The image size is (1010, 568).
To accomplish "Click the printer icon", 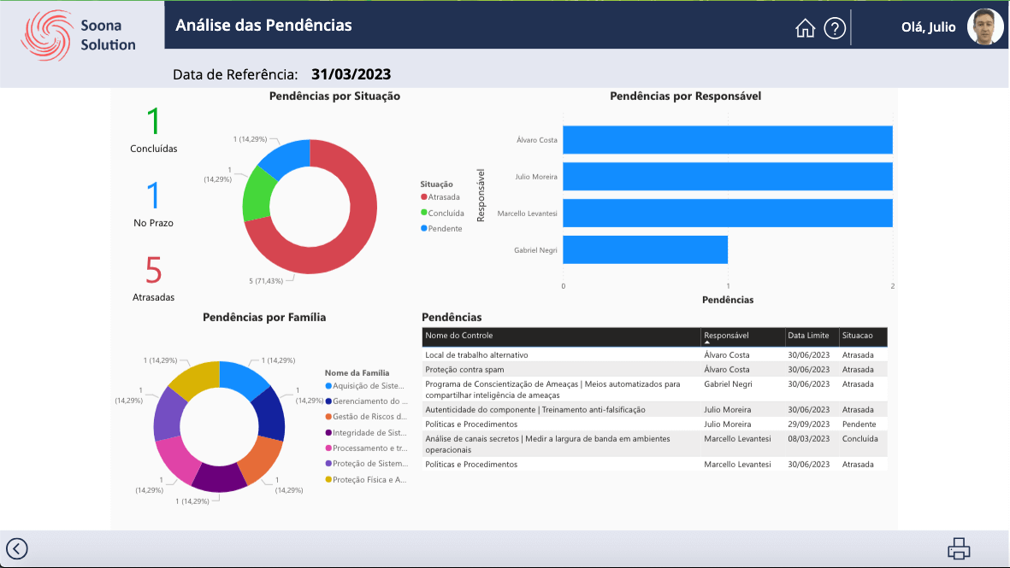I will 959,548.
